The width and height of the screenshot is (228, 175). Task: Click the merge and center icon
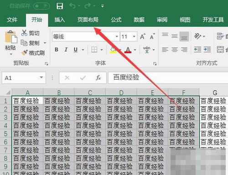220,50
